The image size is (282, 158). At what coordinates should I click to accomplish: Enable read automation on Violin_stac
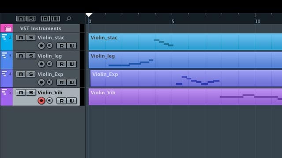point(62,46)
